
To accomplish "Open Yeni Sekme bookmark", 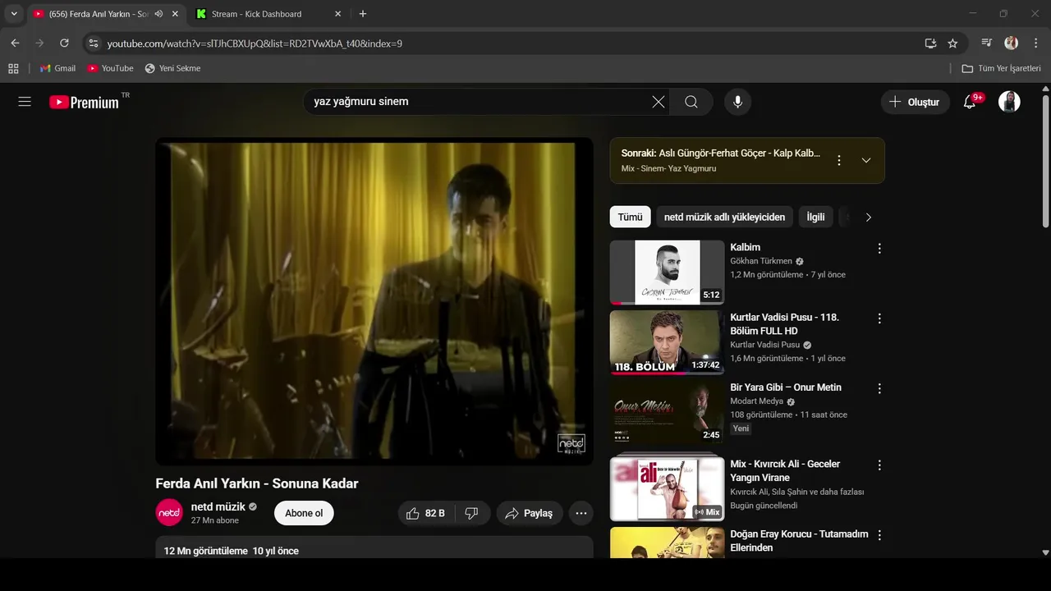I will pyautogui.click(x=172, y=68).
